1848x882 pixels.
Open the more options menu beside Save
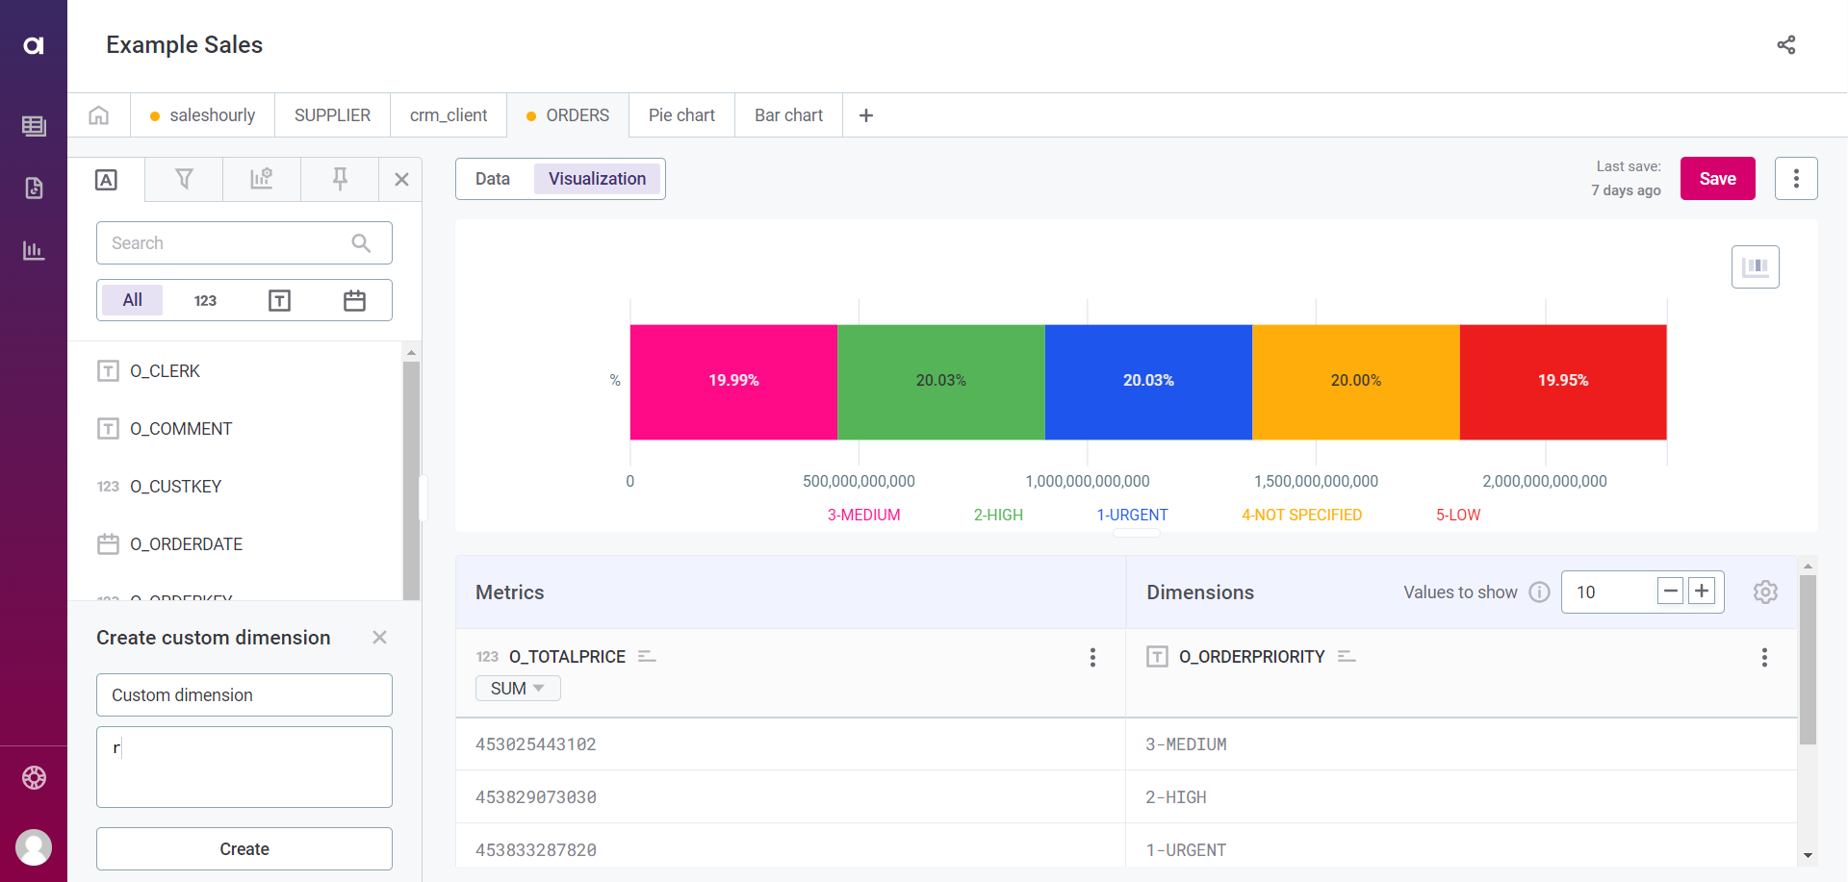[x=1795, y=179]
